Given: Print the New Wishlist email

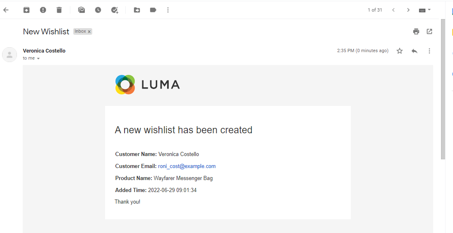Looking at the screenshot, I should (x=416, y=31).
